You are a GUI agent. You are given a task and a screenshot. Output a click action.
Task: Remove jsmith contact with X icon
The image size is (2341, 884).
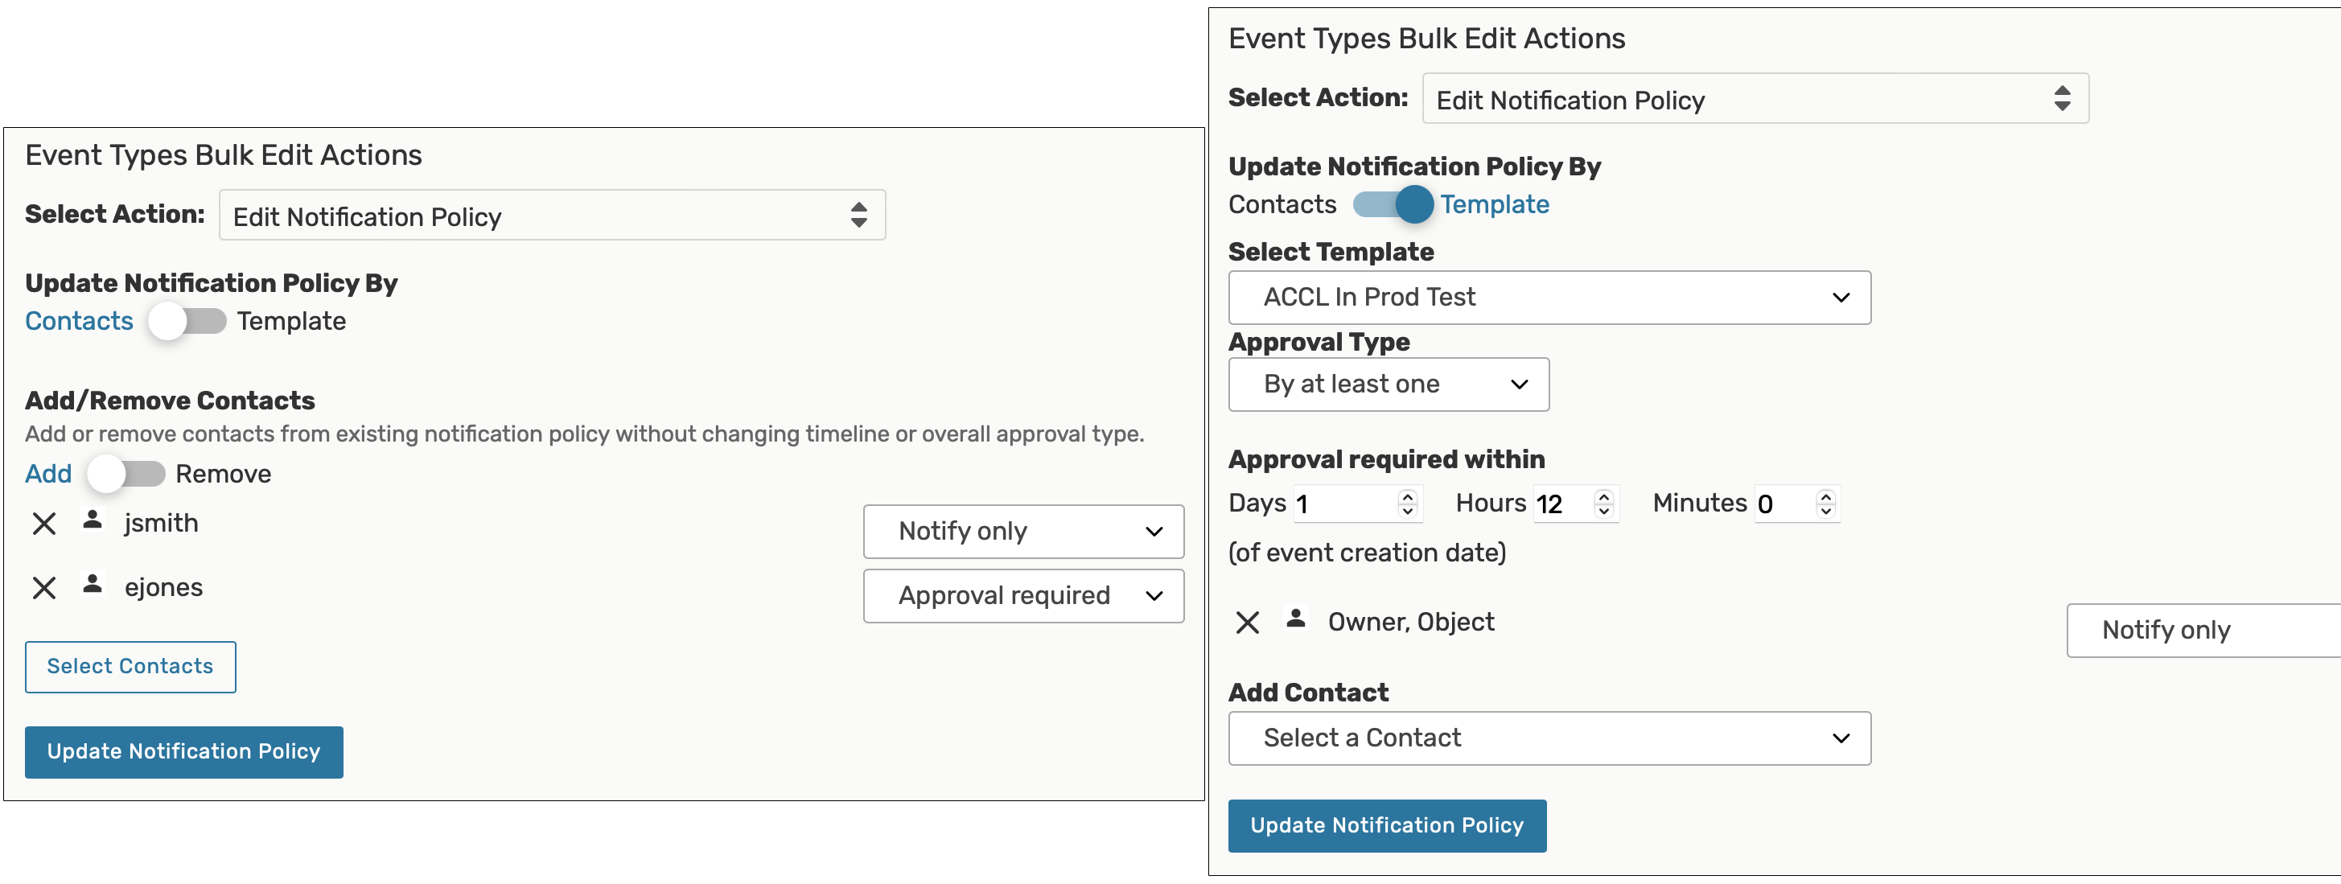pyautogui.click(x=43, y=524)
